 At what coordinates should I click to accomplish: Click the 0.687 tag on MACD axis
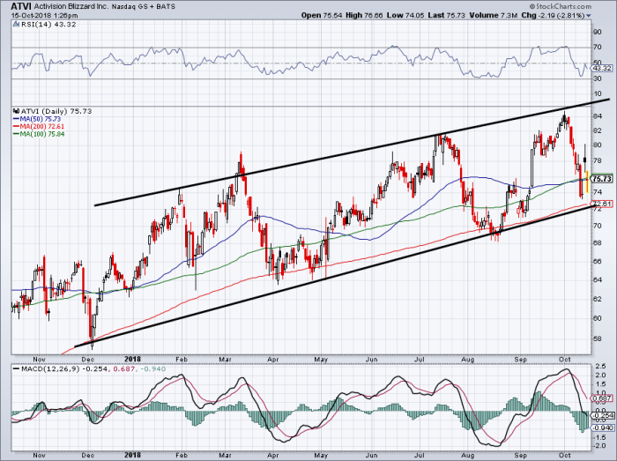(x=602, y=398)
